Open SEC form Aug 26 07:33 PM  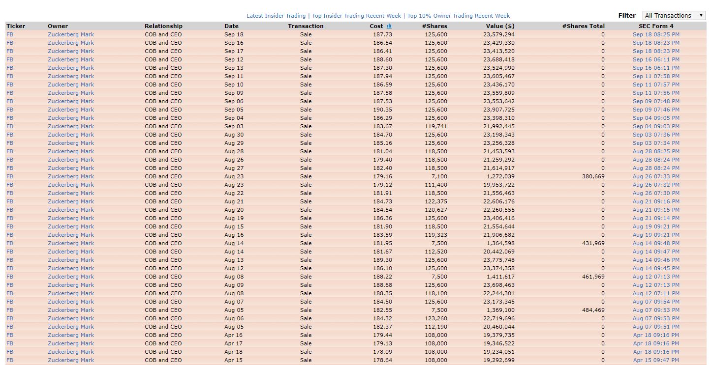(656, 176)
